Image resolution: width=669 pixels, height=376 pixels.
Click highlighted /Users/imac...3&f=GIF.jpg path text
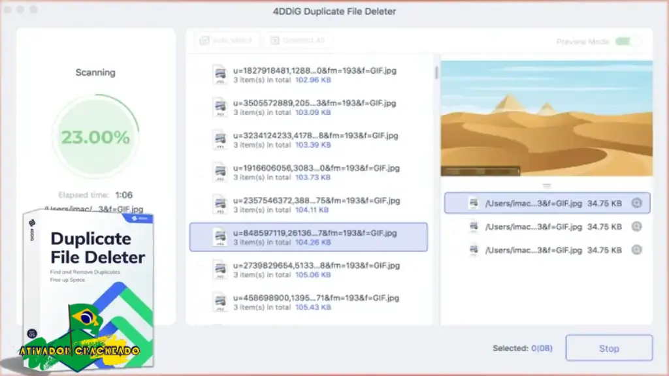[x=533, y=204]
